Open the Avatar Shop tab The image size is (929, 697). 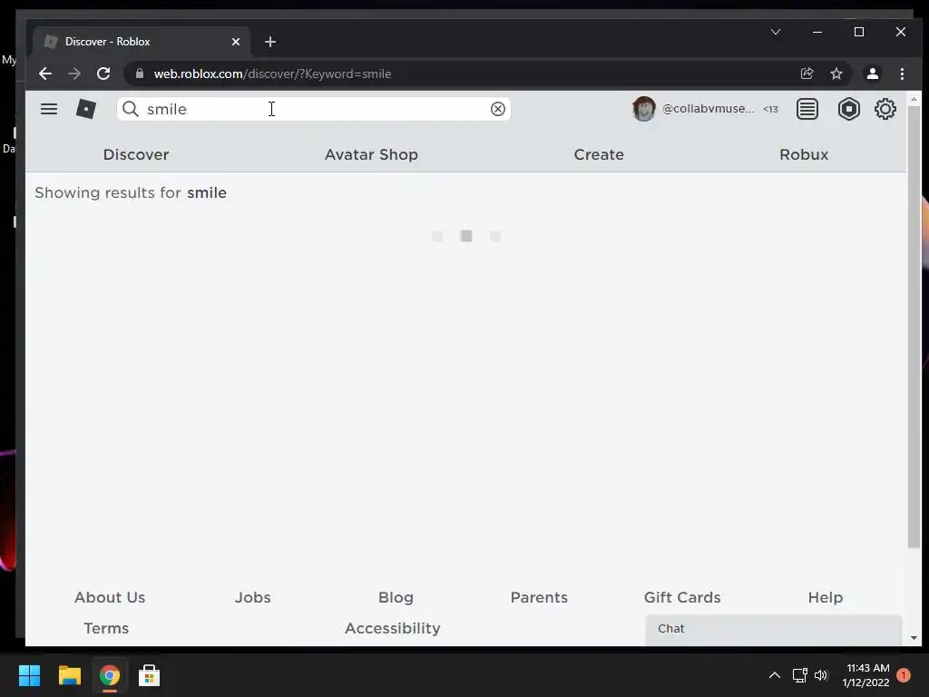pos(371,154)
